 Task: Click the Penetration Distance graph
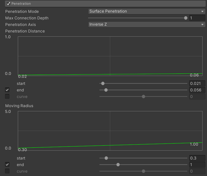(110, 56)
